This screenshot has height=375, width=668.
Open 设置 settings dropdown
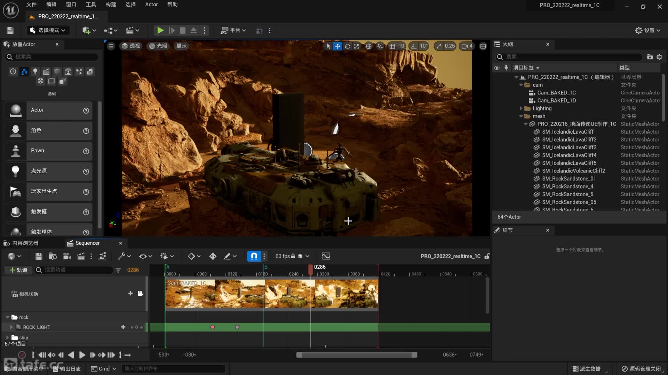point(647,31)
